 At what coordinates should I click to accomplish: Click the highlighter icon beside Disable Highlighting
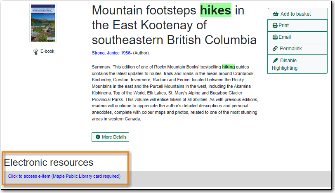coord(275,61)
